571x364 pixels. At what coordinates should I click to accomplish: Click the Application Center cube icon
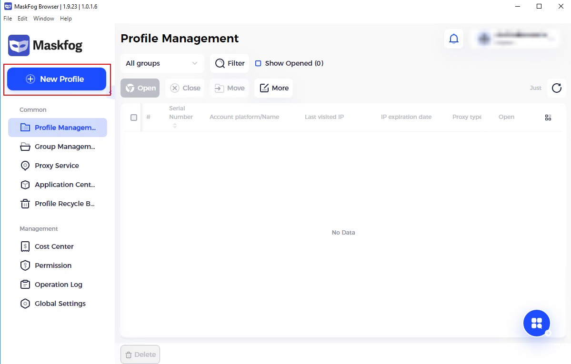pos(25,185)
